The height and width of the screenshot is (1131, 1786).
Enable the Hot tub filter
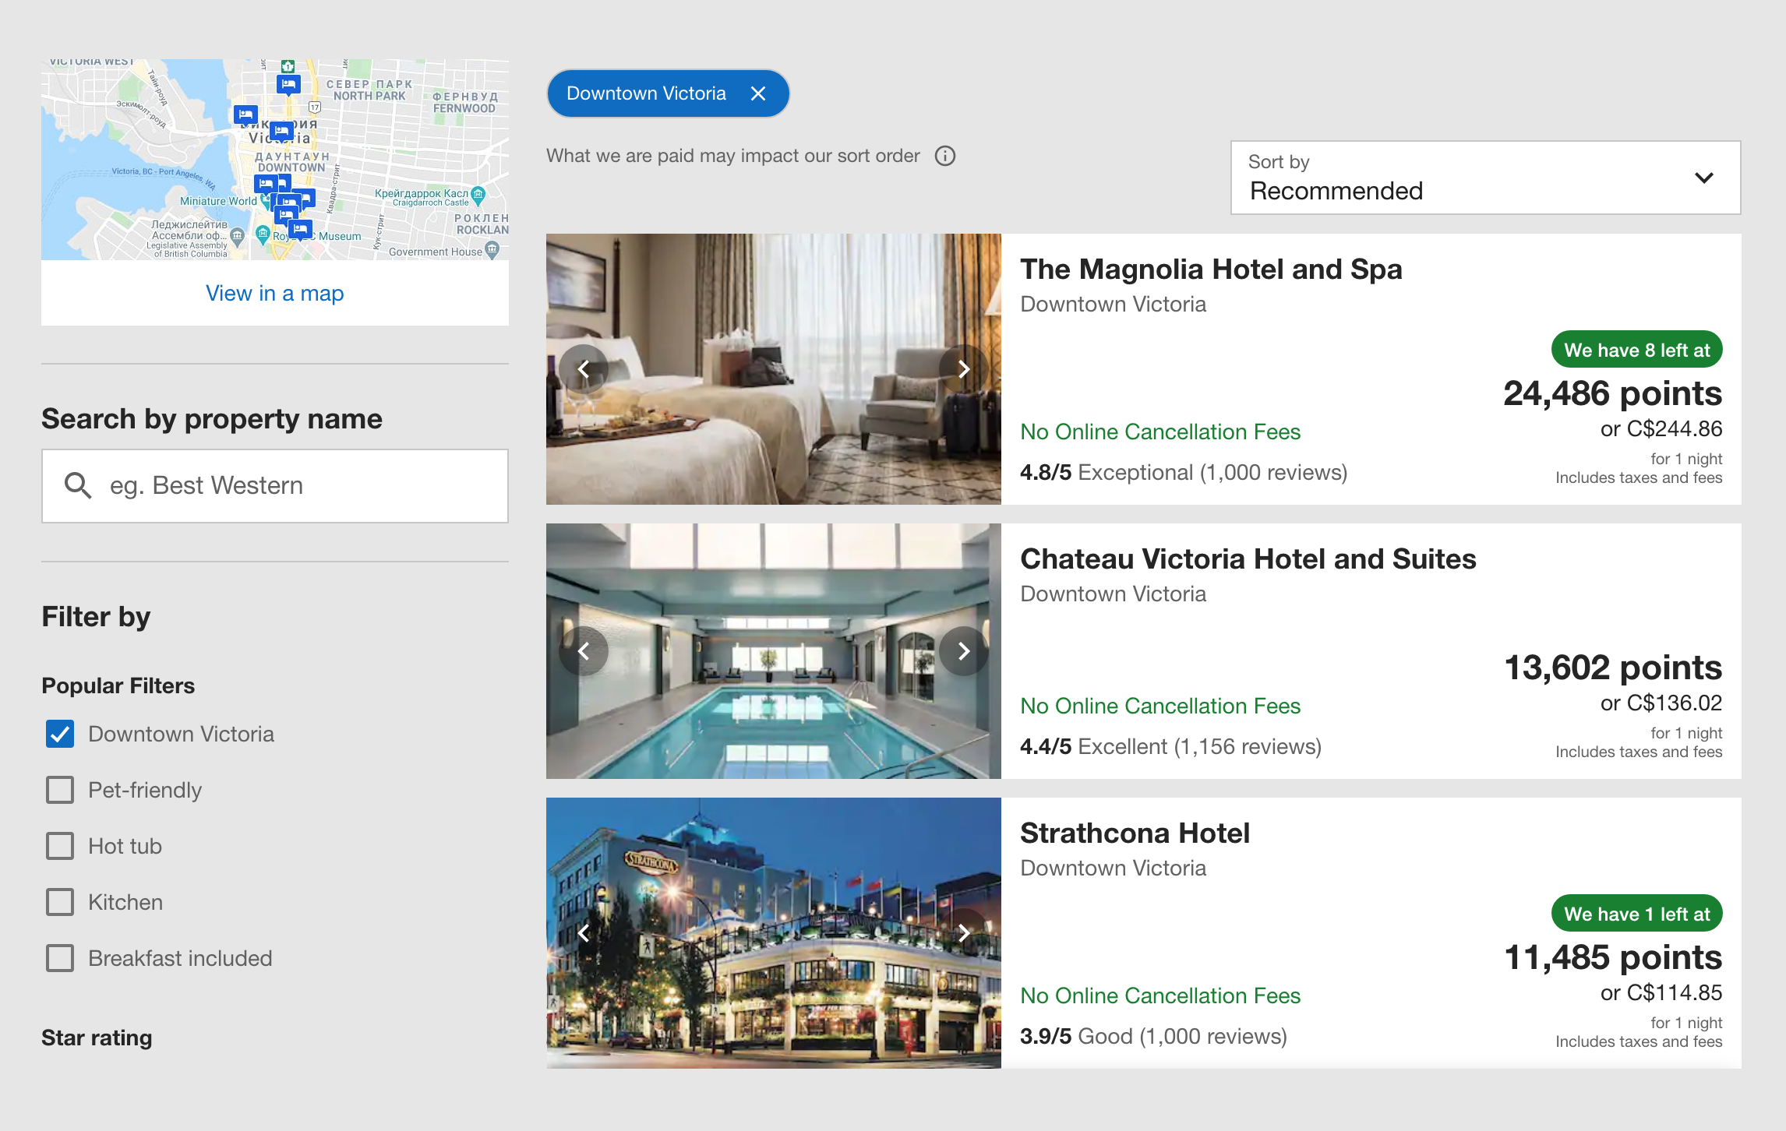coord(60,846)
